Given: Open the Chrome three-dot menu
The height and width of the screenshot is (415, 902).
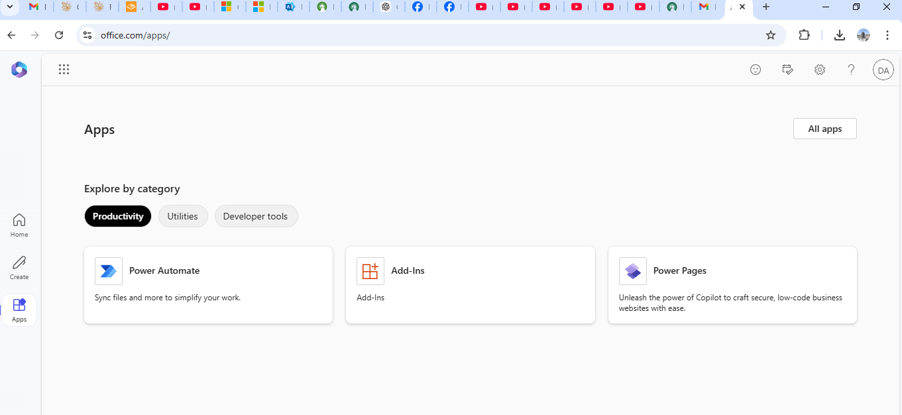Looking at the screenshot, I should 887,35.
